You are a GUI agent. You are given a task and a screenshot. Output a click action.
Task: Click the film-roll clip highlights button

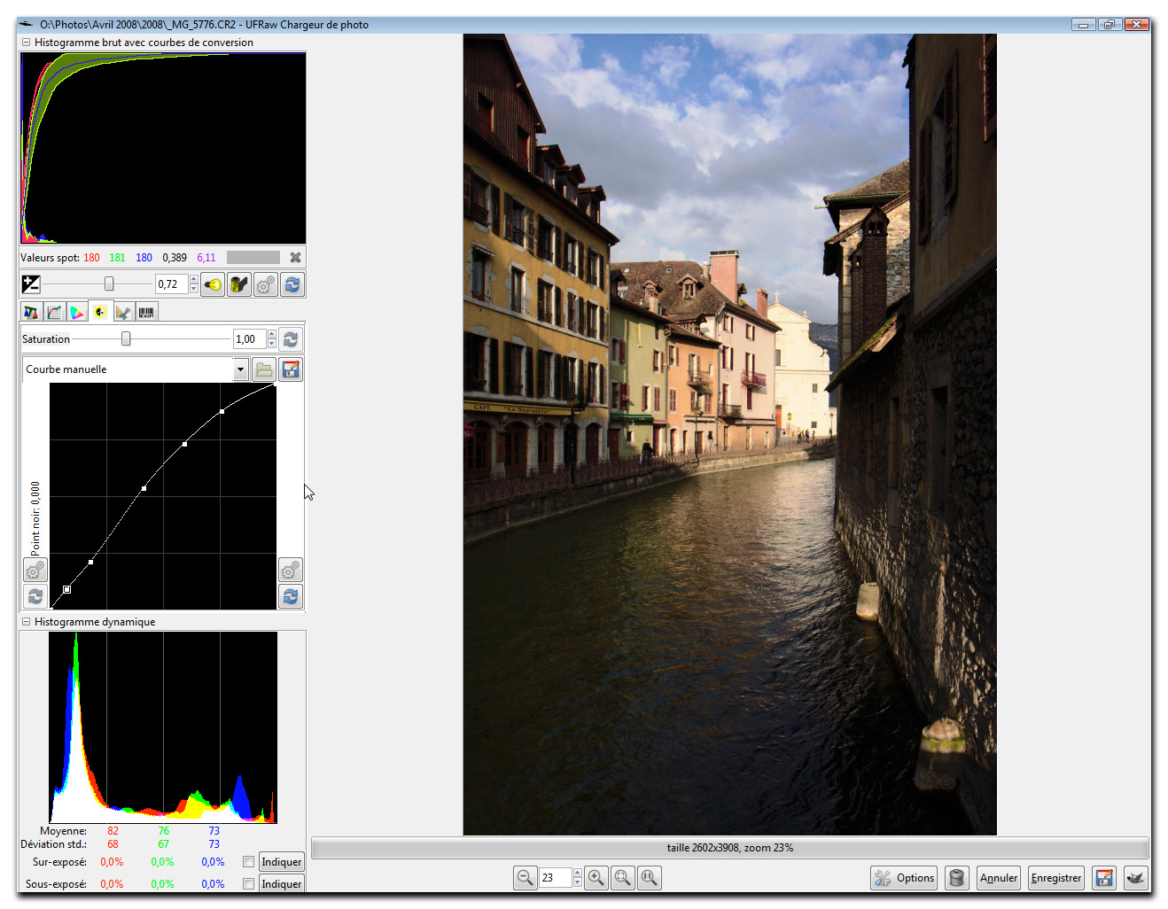click(239, 284)
